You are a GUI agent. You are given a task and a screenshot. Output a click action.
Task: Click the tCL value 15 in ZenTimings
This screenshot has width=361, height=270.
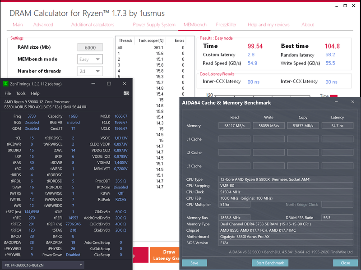32,138
